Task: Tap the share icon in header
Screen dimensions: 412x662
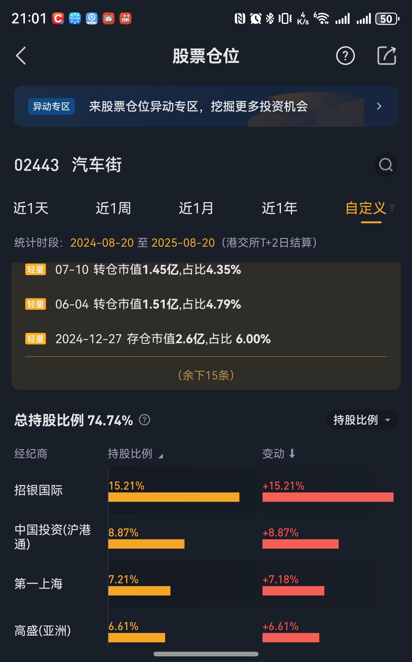Action: [387, 56]
